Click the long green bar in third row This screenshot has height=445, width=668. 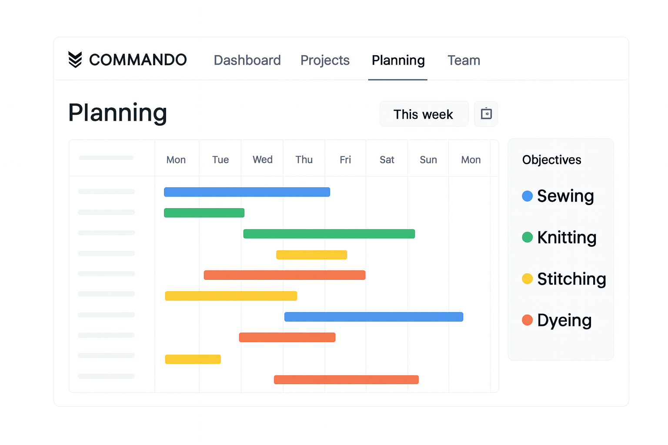[x=329, y=234]
